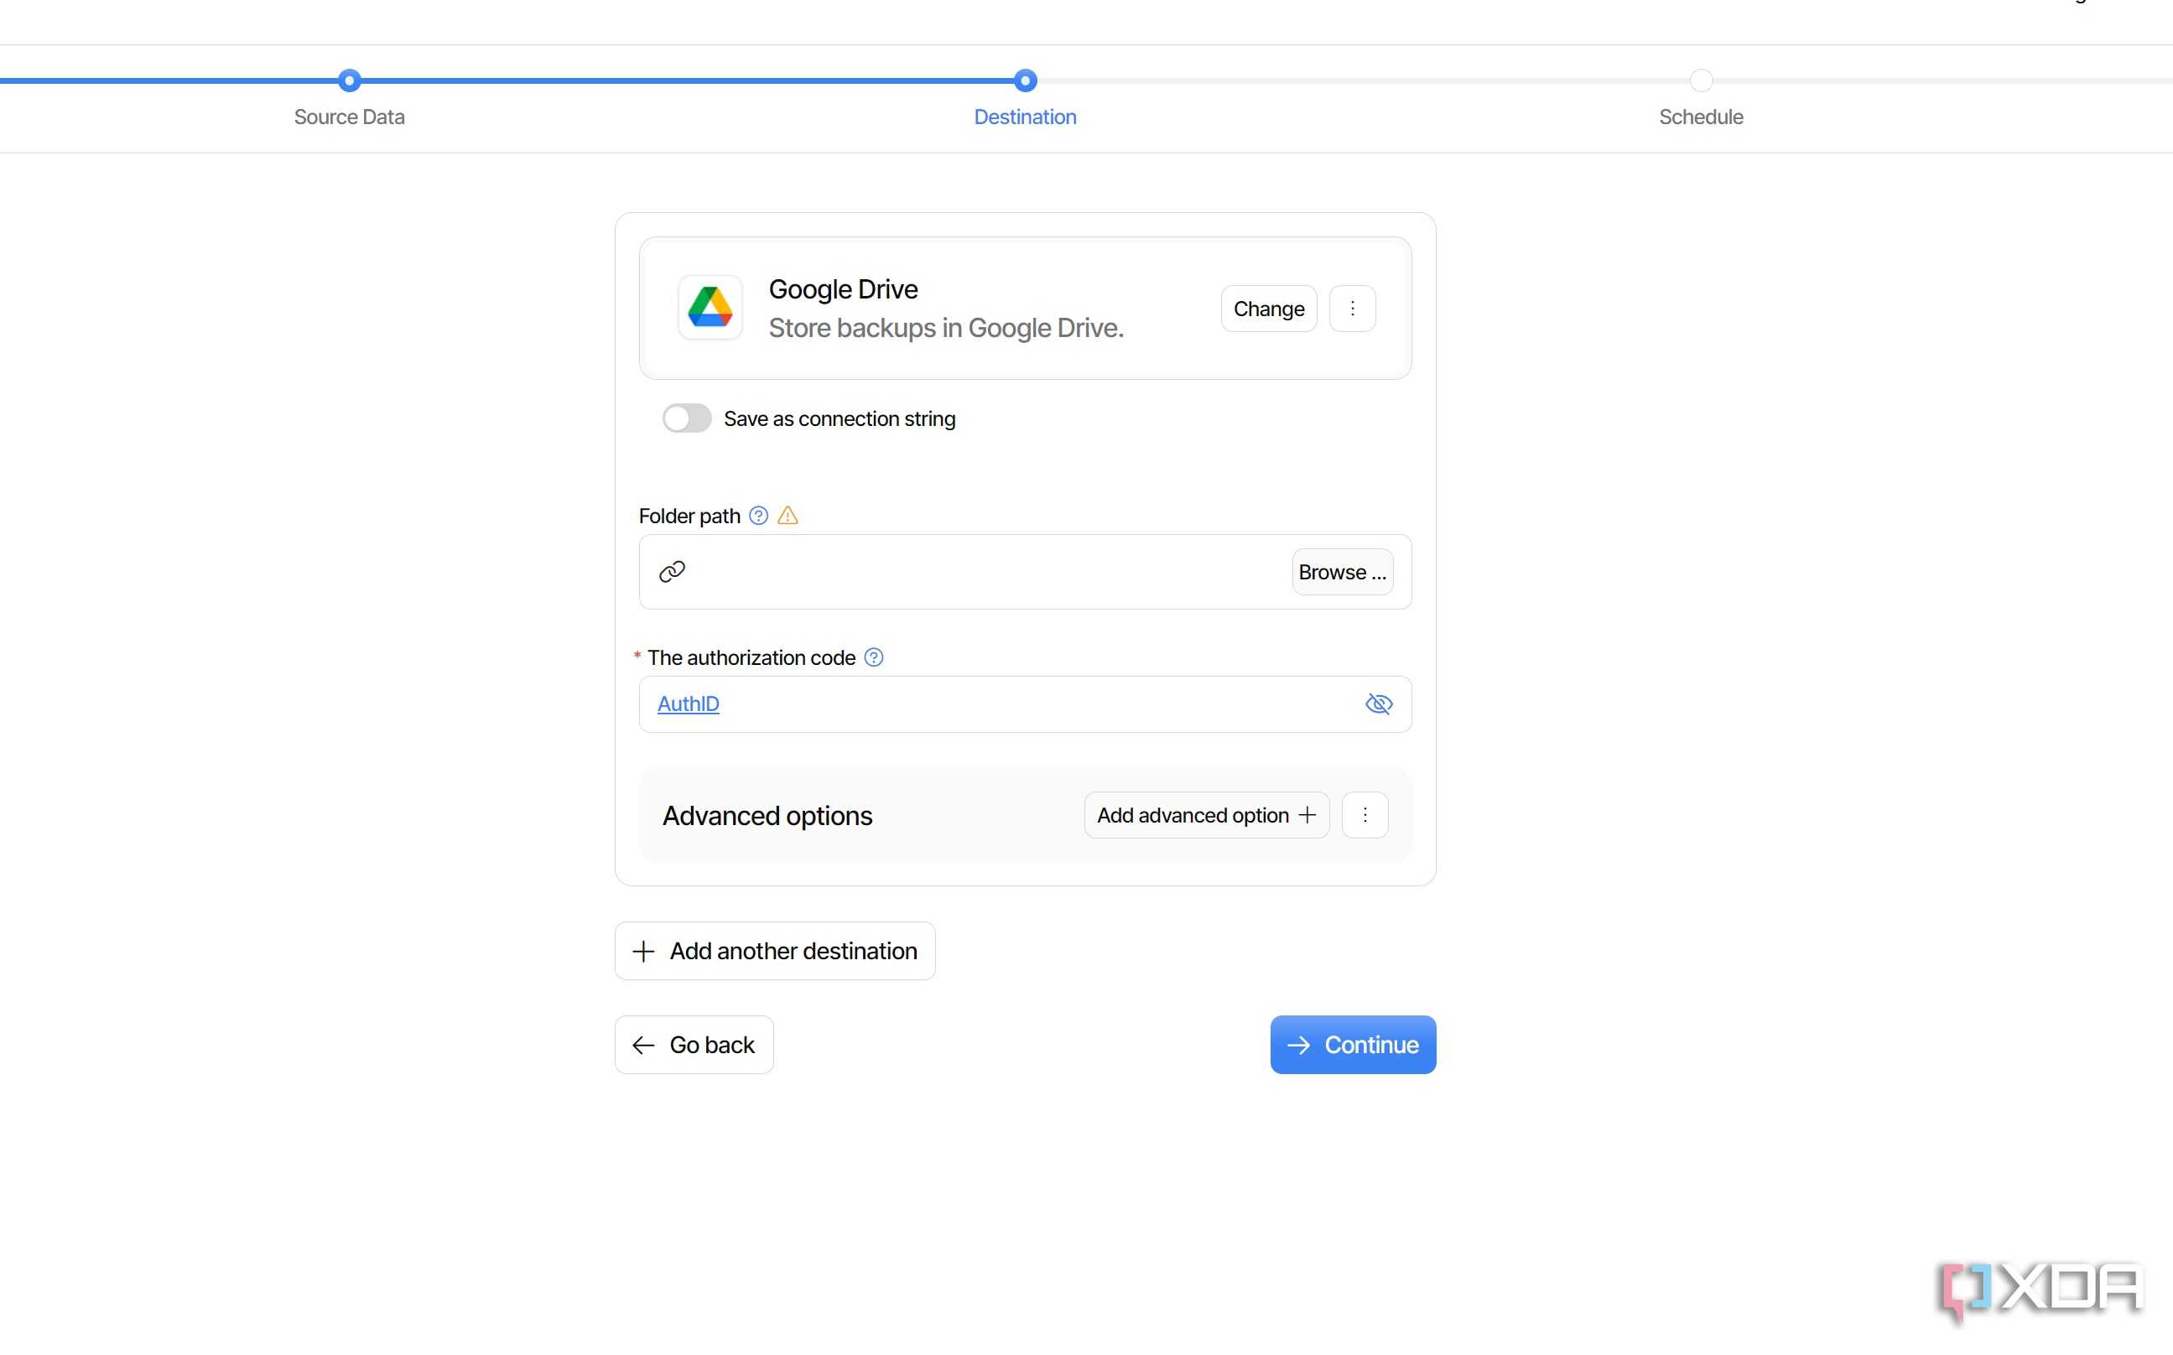Click the Browse ... button
Image resolution: width=2173 pixels, height=1355 pixels.
tap(1343, 572)
